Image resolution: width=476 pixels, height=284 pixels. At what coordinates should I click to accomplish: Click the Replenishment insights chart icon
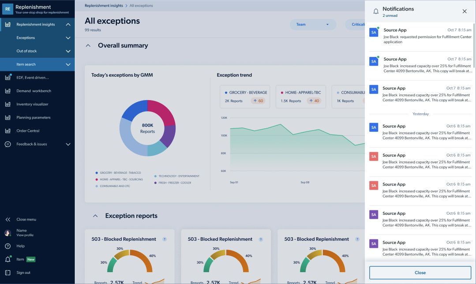tap(8, 24)
